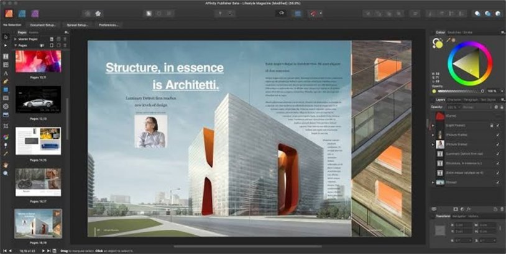Switch to the Assets tab
The width and height of the screenshot is (506, 254).
pos(34,32)
